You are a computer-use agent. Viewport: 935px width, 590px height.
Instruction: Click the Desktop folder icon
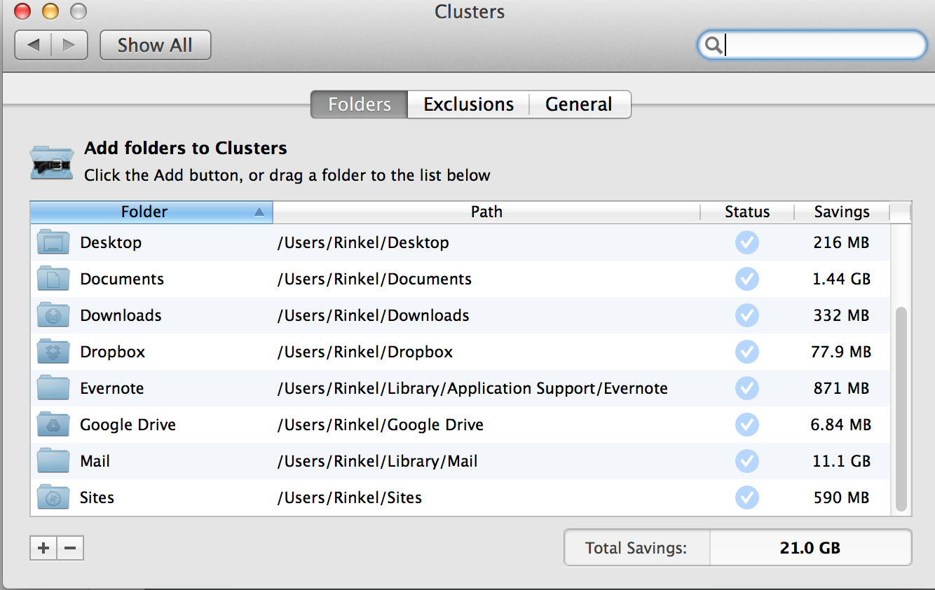click(53, 242)
